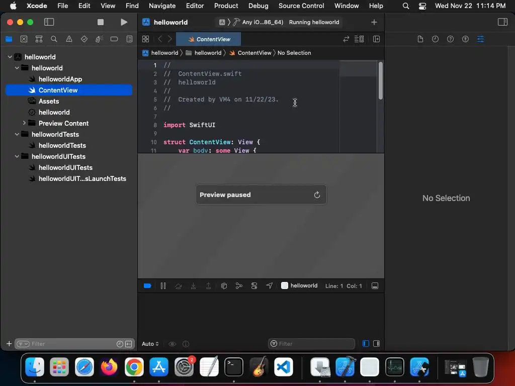Open the Debug menu

258,6
